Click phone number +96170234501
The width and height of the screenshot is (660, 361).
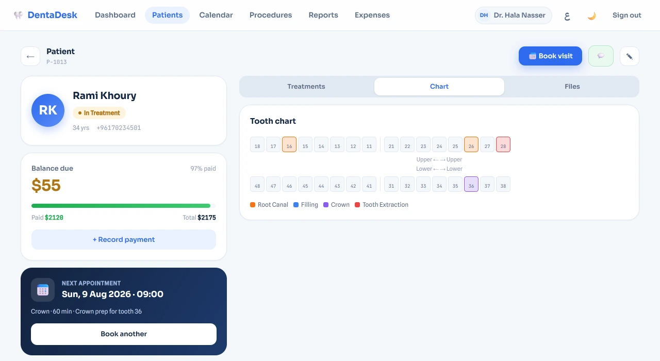(119, 128)
